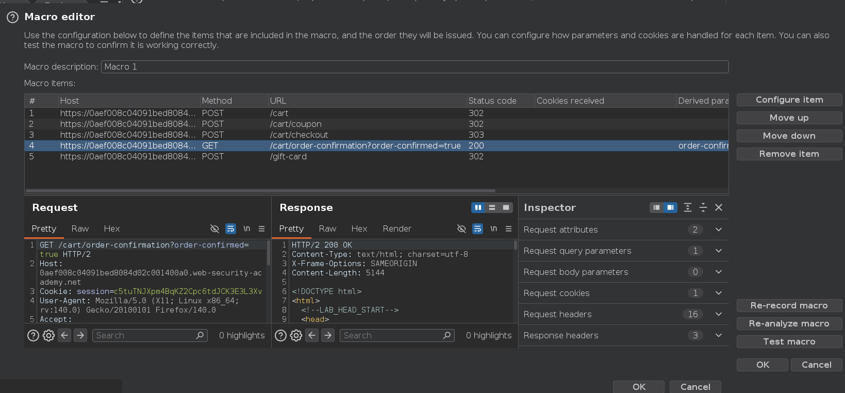Select macro item row /cart/checkout

point(376,135)
